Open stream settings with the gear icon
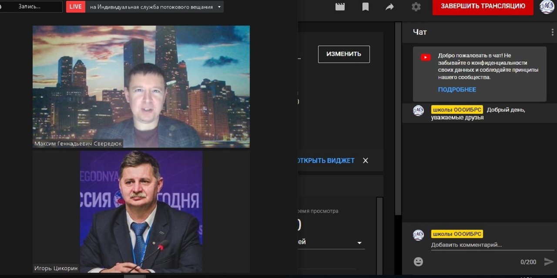 coord(416,7)
